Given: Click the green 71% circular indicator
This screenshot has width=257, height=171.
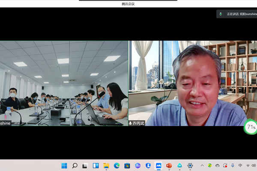Looking at the screenshot, I should click(x=251, y=127).
